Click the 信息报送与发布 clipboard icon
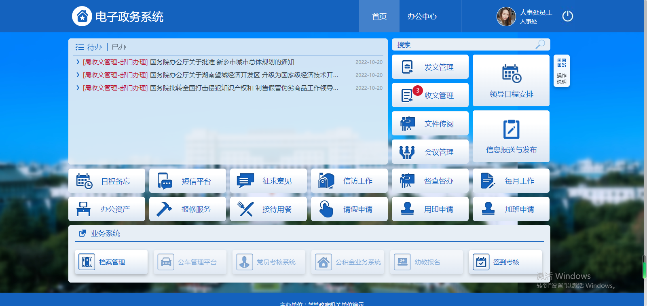 [x=512, y=129]
